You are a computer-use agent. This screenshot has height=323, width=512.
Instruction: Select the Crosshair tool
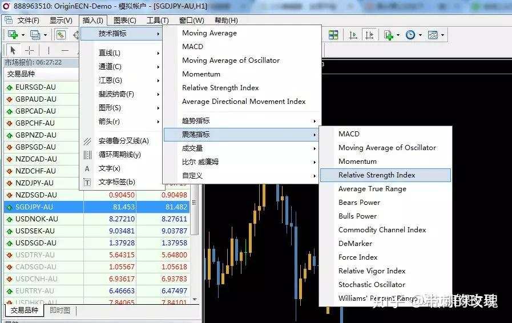click(x=29, y=50)
